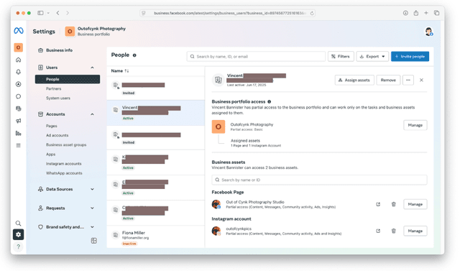Toggle the sidebar collapse icon near Brand safety
The height and width of the screenshot is (271, 460).
click(x=94, y=241)
